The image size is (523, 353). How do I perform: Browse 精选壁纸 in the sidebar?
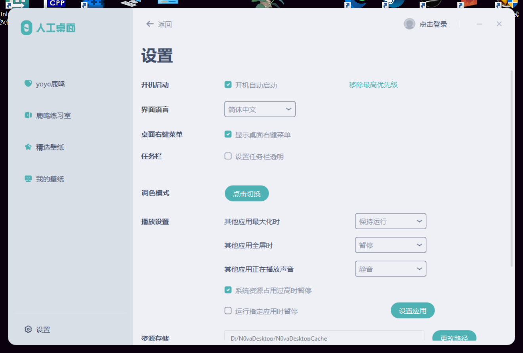point(44,147)
